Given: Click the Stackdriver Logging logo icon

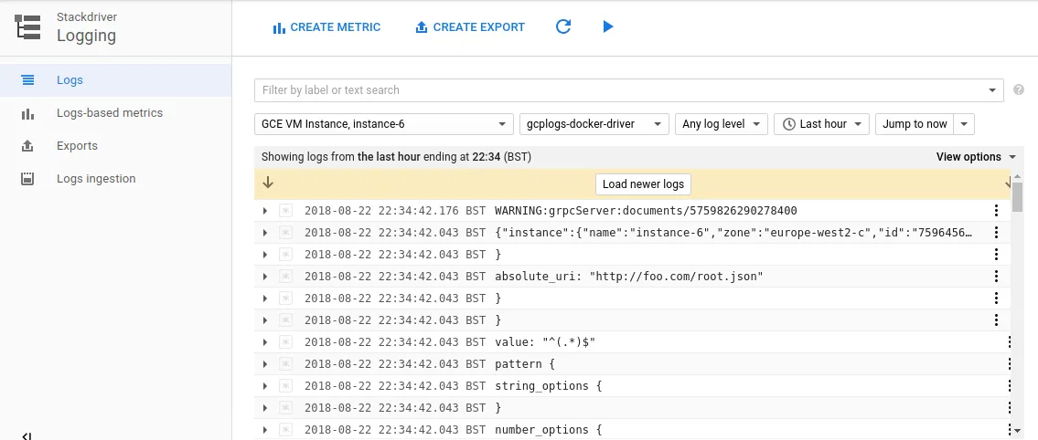Looking at the screenshot, I should pos(28,27).
